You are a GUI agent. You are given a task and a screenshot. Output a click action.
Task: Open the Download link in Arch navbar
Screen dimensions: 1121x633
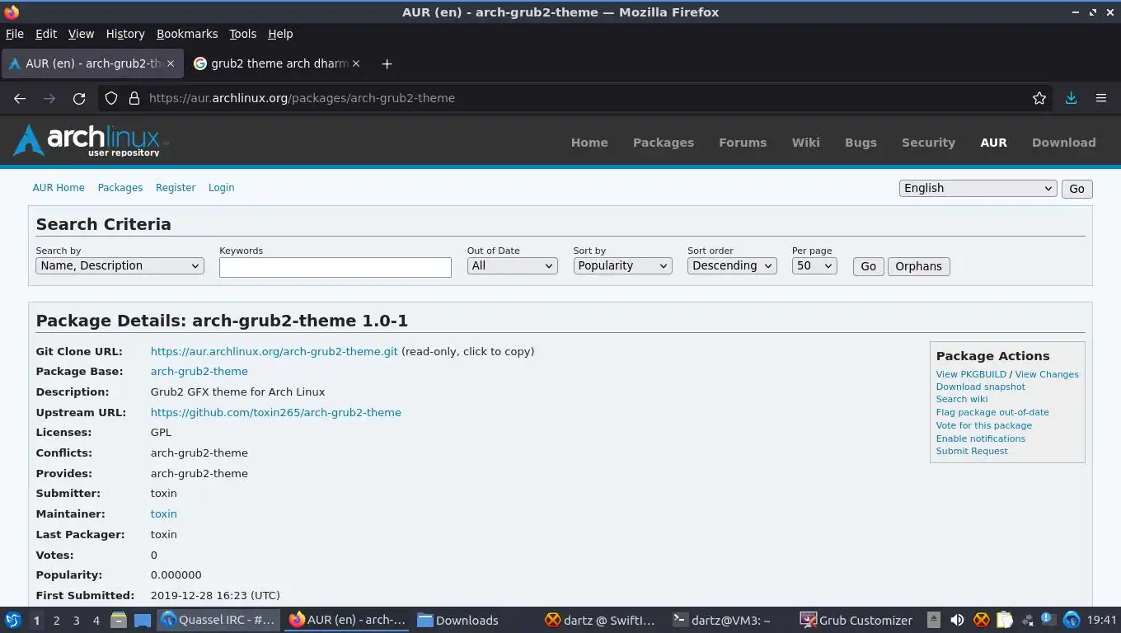[x=1064, y=143]
